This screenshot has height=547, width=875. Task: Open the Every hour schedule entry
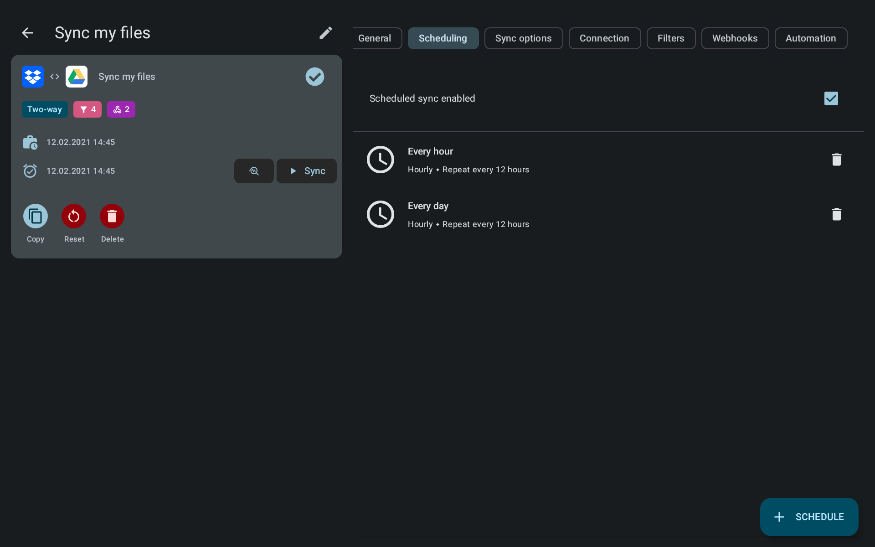pyautogui.click(x=608, y=160)
